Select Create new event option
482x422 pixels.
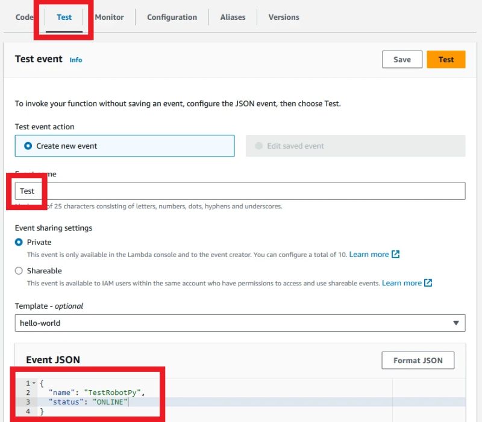125,146
